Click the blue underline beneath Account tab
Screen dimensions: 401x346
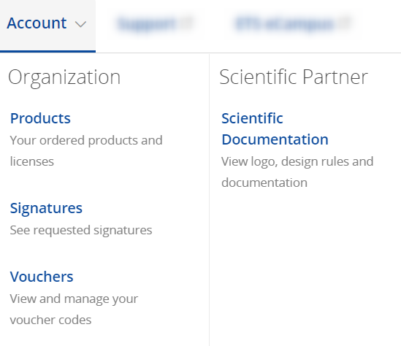pos(47,51)
